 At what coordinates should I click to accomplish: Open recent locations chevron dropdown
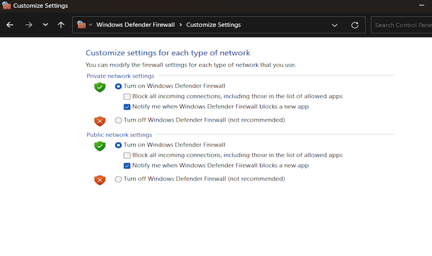tap(45, 25)
